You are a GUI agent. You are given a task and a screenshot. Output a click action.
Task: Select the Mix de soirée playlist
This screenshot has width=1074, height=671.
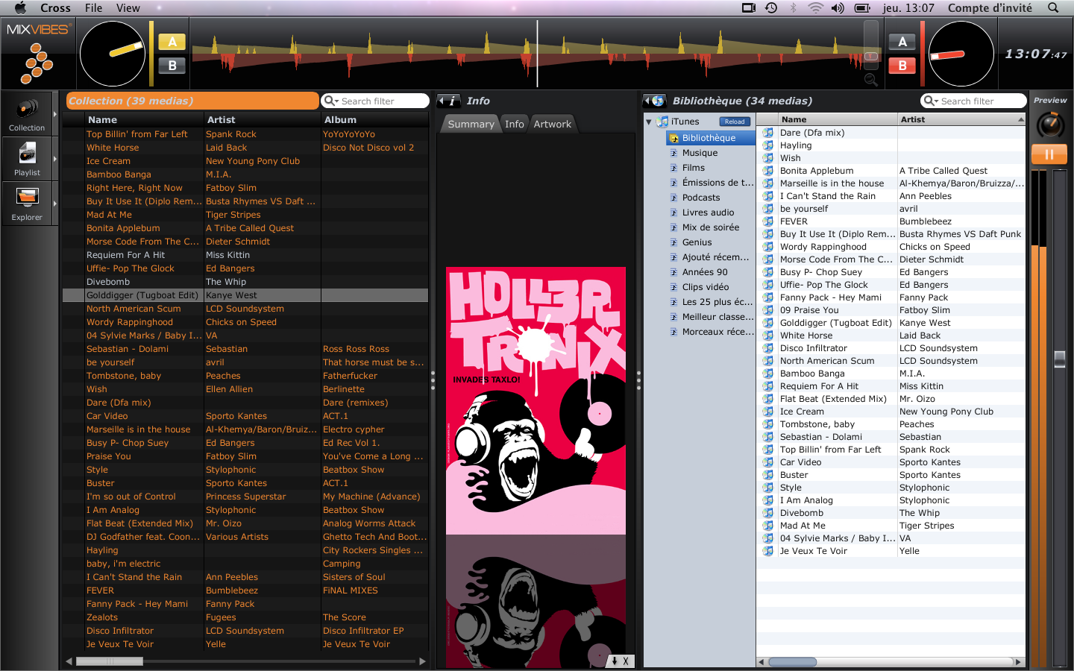point(711,227)
